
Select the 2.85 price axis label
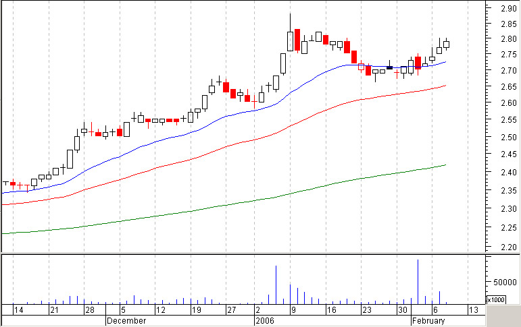pos(508,24)
